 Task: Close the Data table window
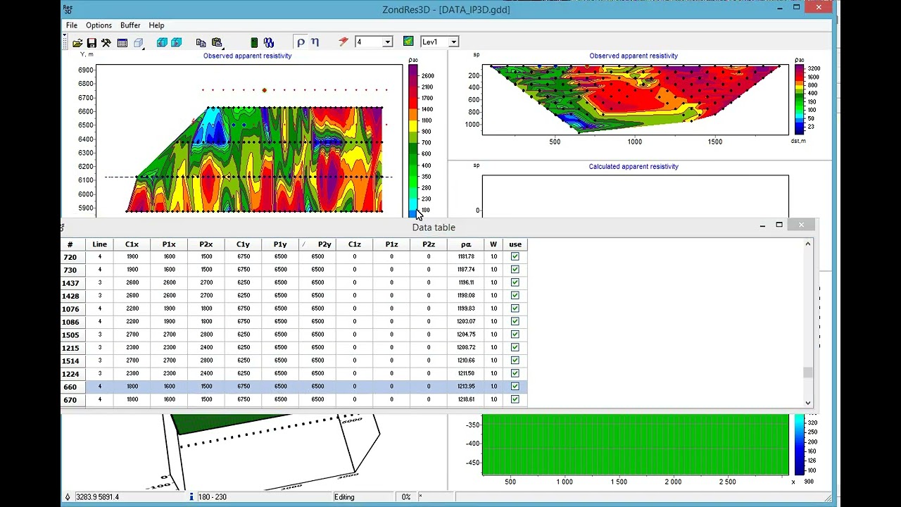801,225
